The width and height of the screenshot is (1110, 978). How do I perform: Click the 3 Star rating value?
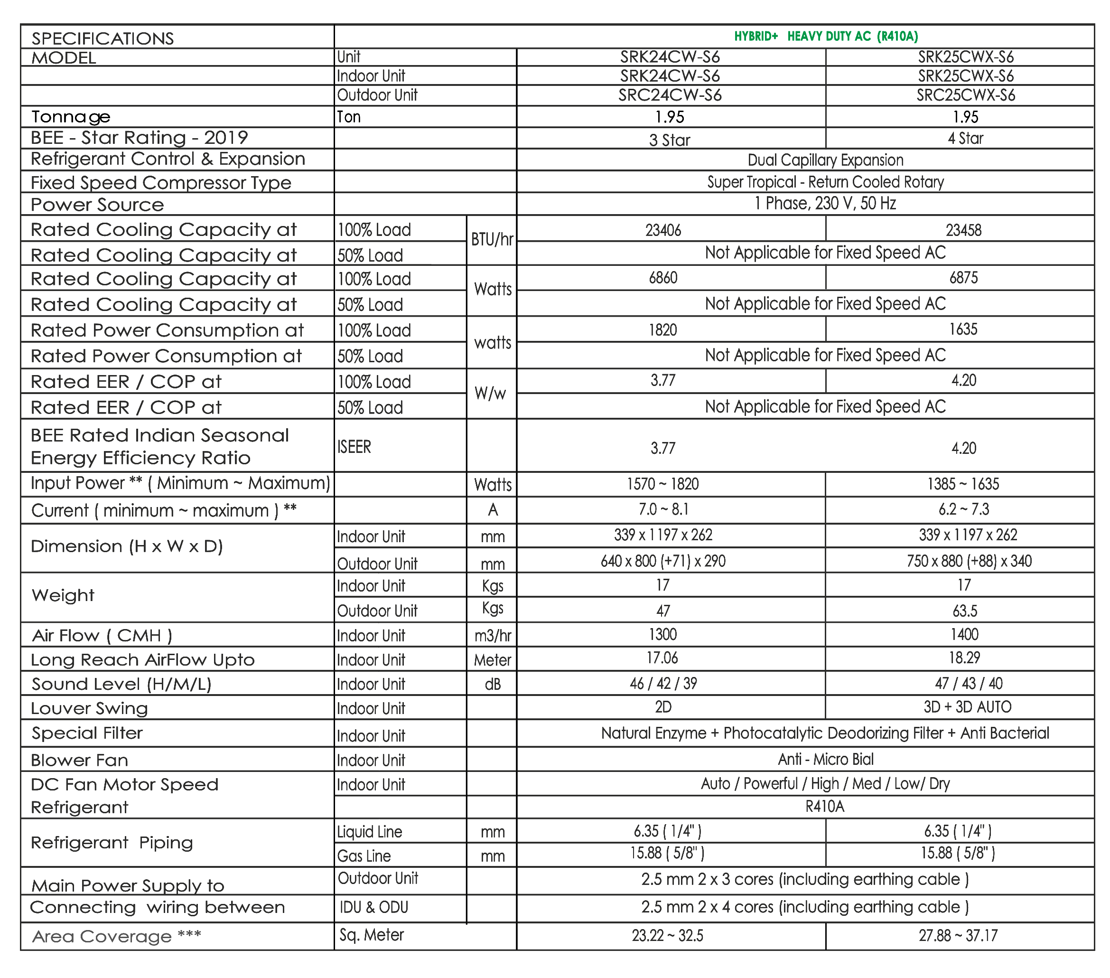pyautogui.click(x=670, y=140)
